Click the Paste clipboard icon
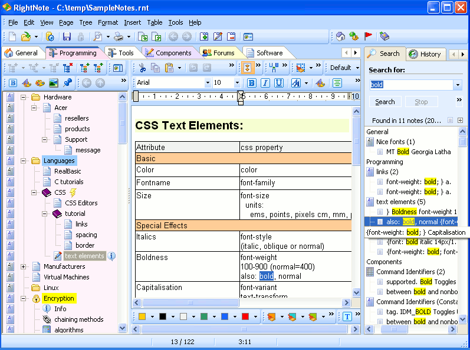 point(169,68)
